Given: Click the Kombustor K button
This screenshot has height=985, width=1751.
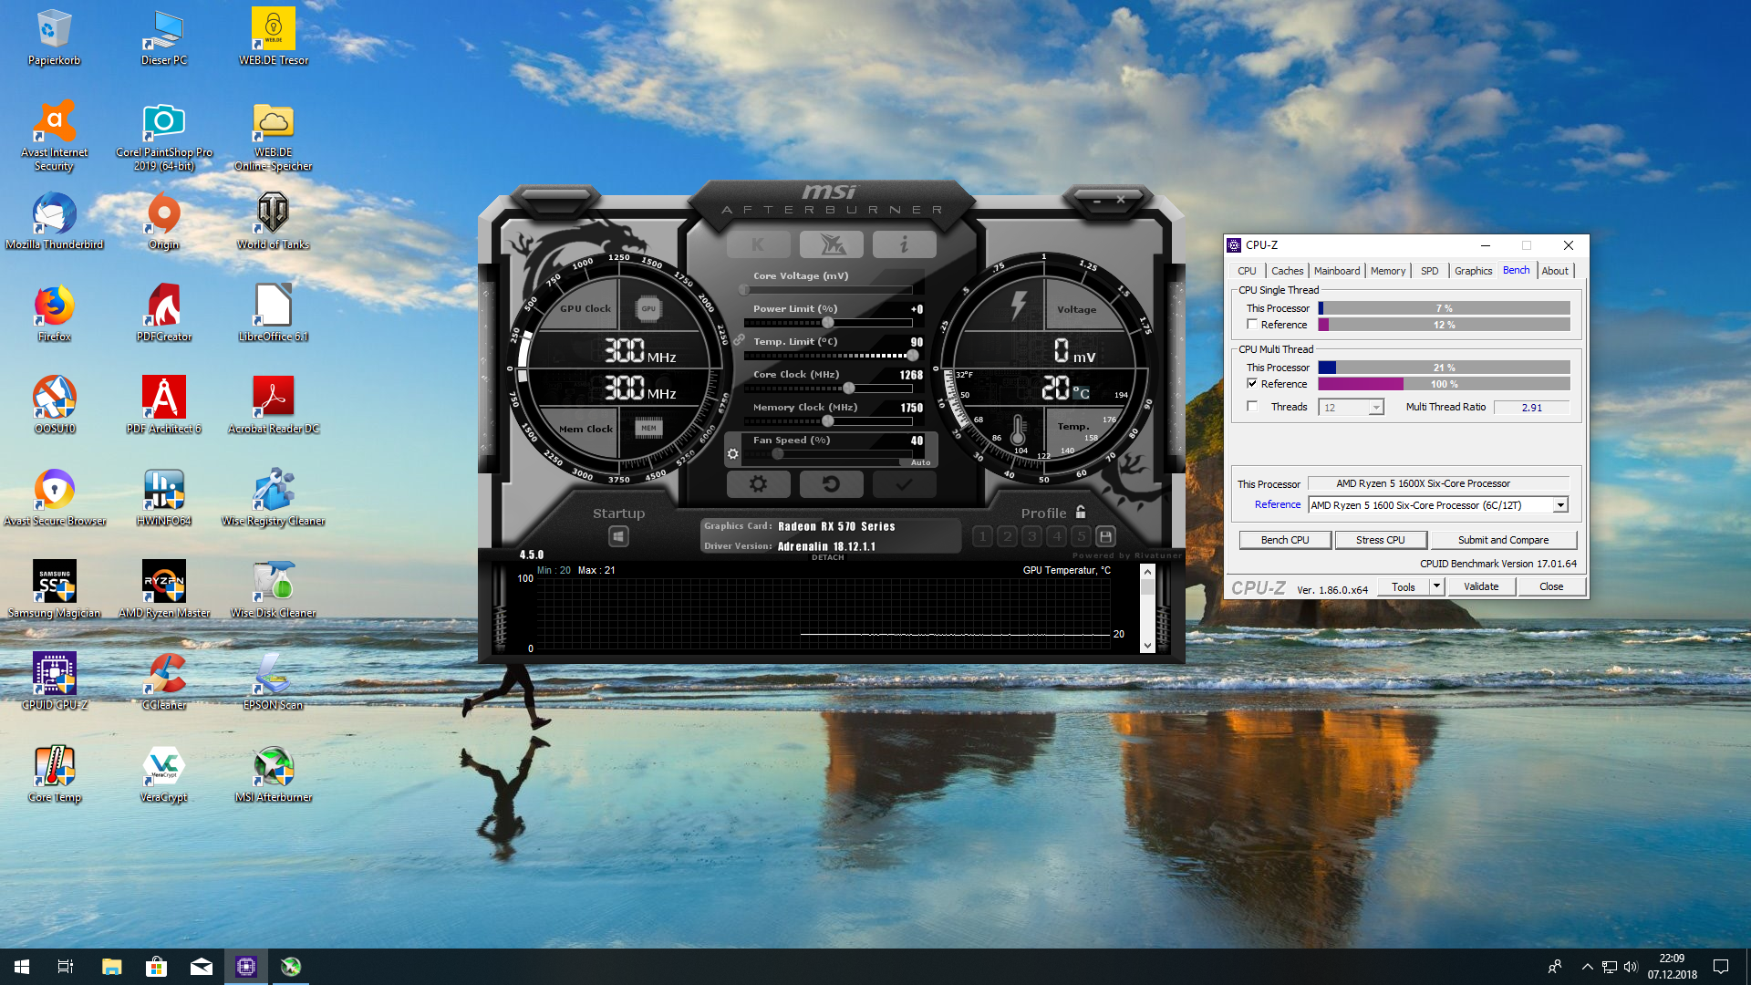Looking at the screenshot, I should click(x=758, y=244).
